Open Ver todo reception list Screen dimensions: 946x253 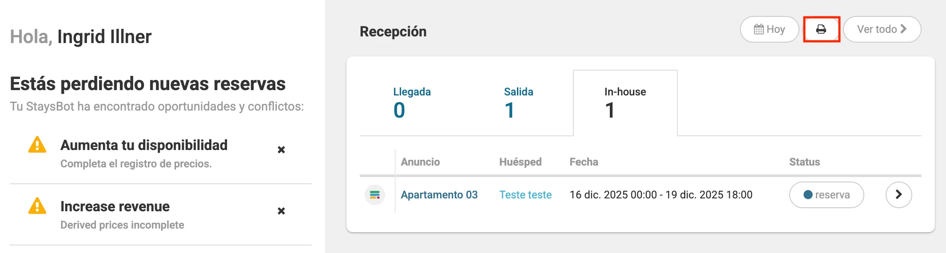[882, 29]
